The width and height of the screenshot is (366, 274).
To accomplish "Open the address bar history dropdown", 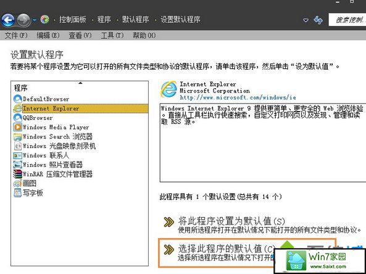I will (x=306, y=20).
